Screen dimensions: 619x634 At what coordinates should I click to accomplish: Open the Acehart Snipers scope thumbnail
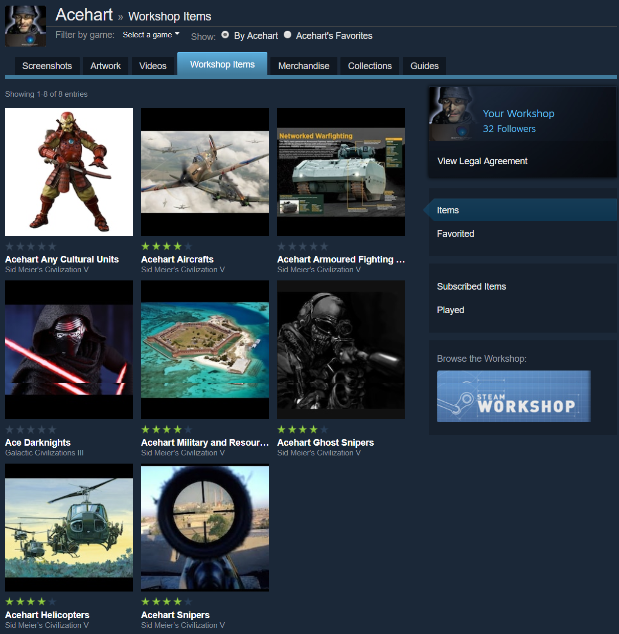[205, 528]
